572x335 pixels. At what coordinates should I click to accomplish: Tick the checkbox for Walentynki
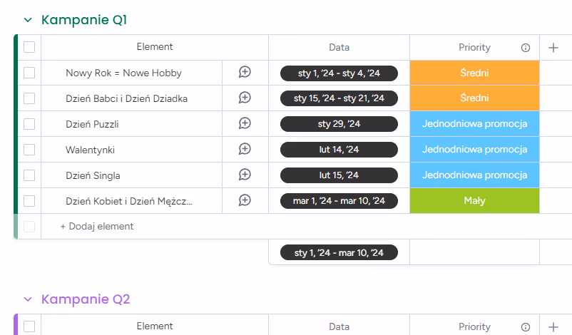pyautogui.click(x=29, y=150)
